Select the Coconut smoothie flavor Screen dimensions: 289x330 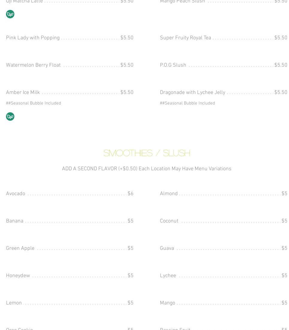point(169,221)
